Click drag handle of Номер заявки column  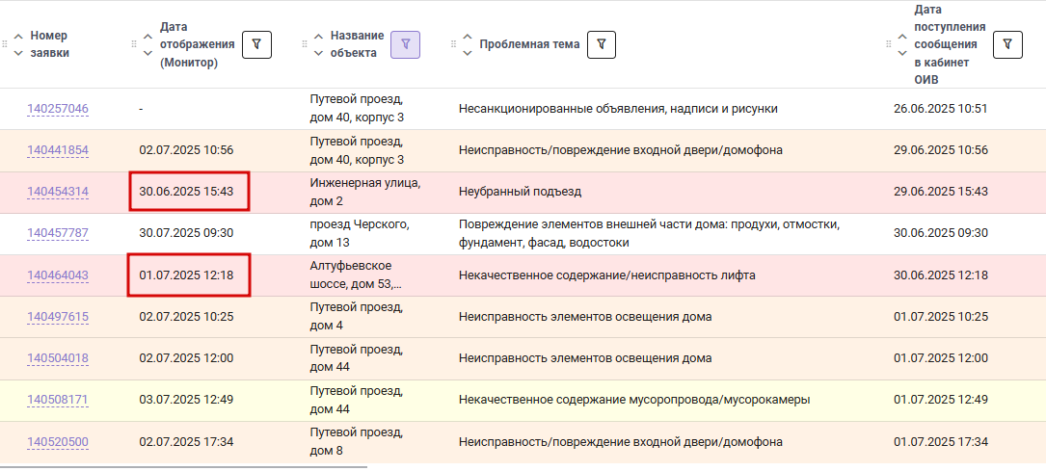pos(6,44)
